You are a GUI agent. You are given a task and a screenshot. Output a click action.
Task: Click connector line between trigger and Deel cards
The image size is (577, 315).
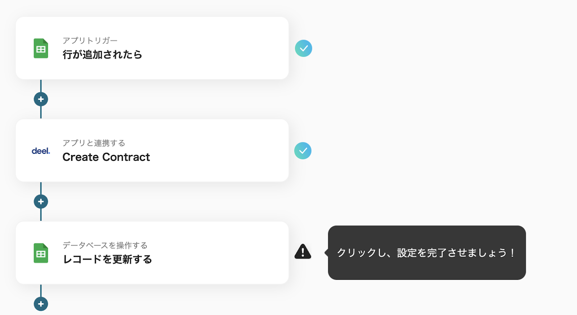[41, 86]
